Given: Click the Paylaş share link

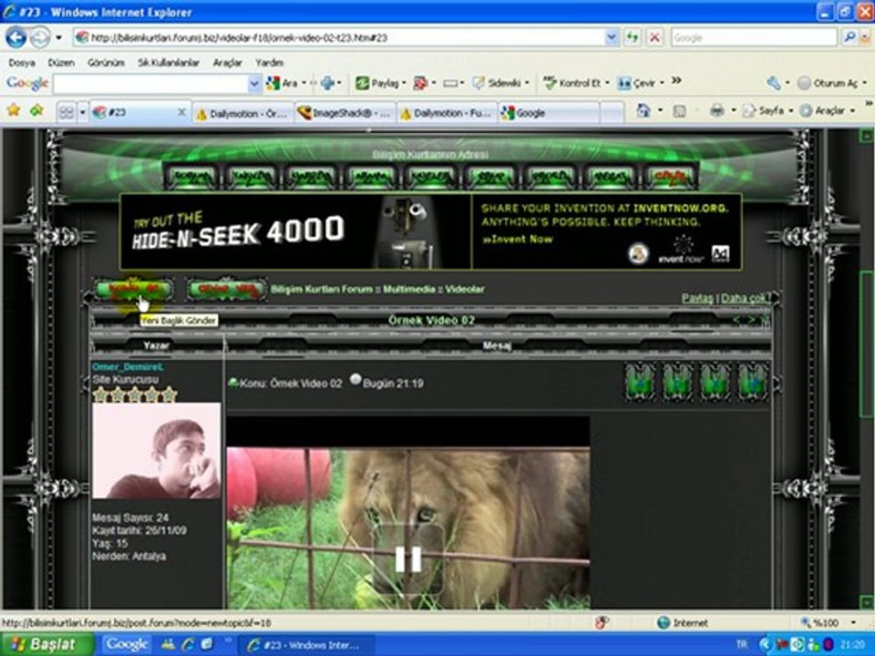Looking at the screenshot, I should coord(697,299).
